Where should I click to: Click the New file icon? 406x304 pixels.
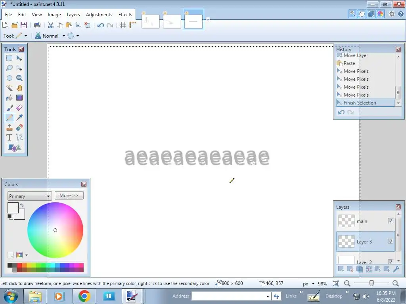[x=5, y=25]
